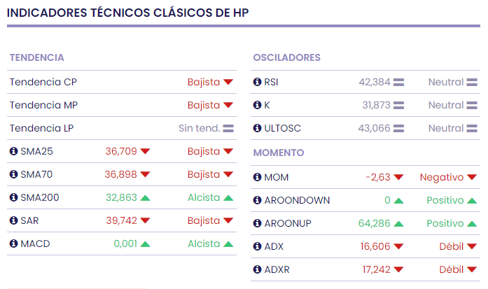Click the ADX indicator label
This screenshot has height=289, width=488.
[x=274, y=246]
